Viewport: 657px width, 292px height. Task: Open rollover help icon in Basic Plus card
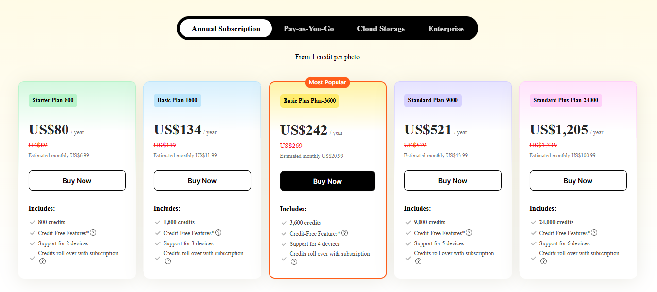pos(294,262)
